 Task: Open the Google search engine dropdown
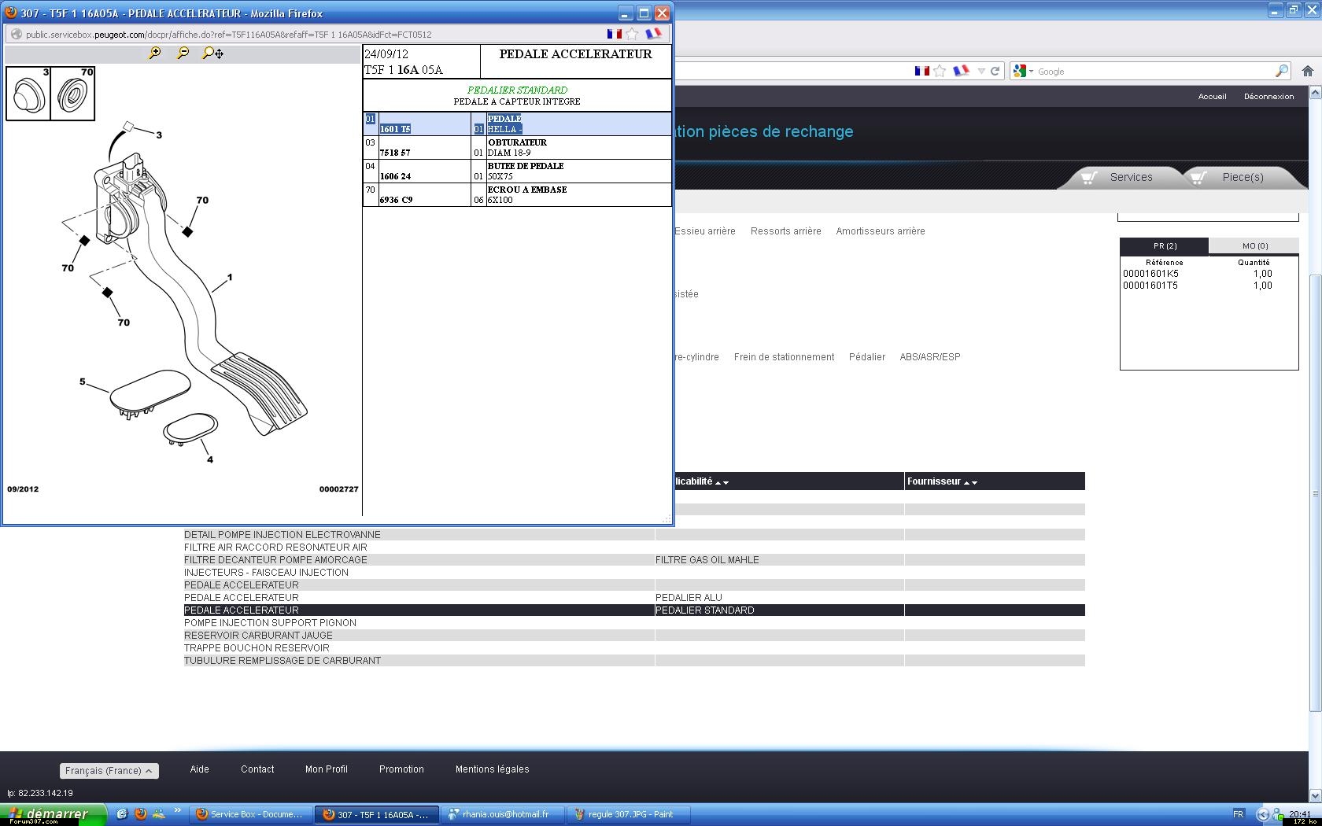pos(1023,71)
